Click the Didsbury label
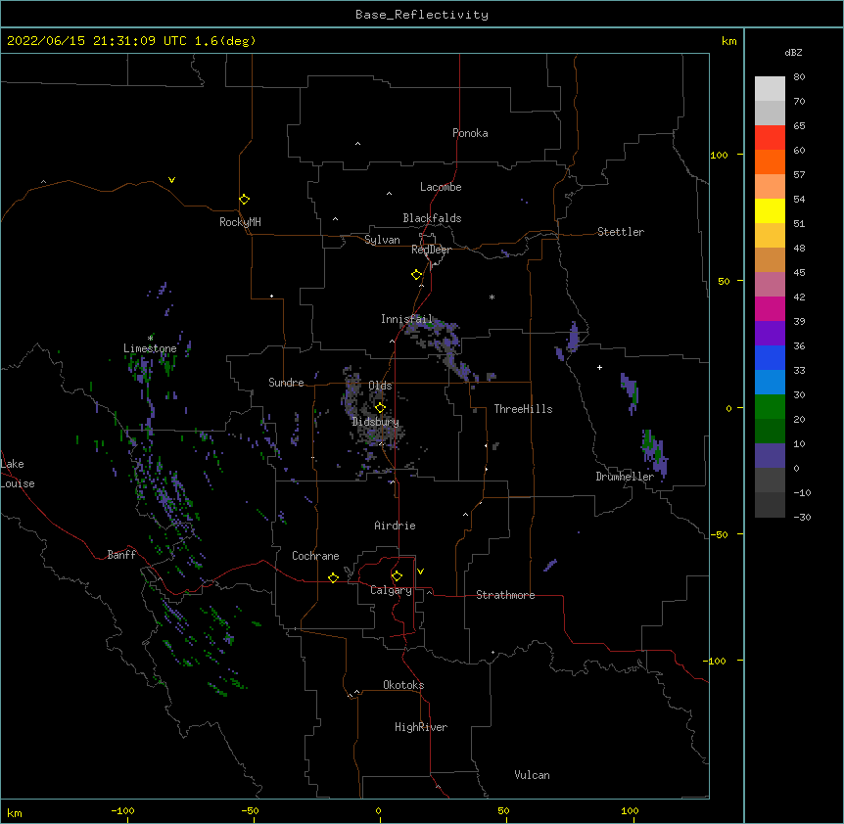Image resolution: width=844 pixels, height=824 pixels. click(x=375, y=422)
